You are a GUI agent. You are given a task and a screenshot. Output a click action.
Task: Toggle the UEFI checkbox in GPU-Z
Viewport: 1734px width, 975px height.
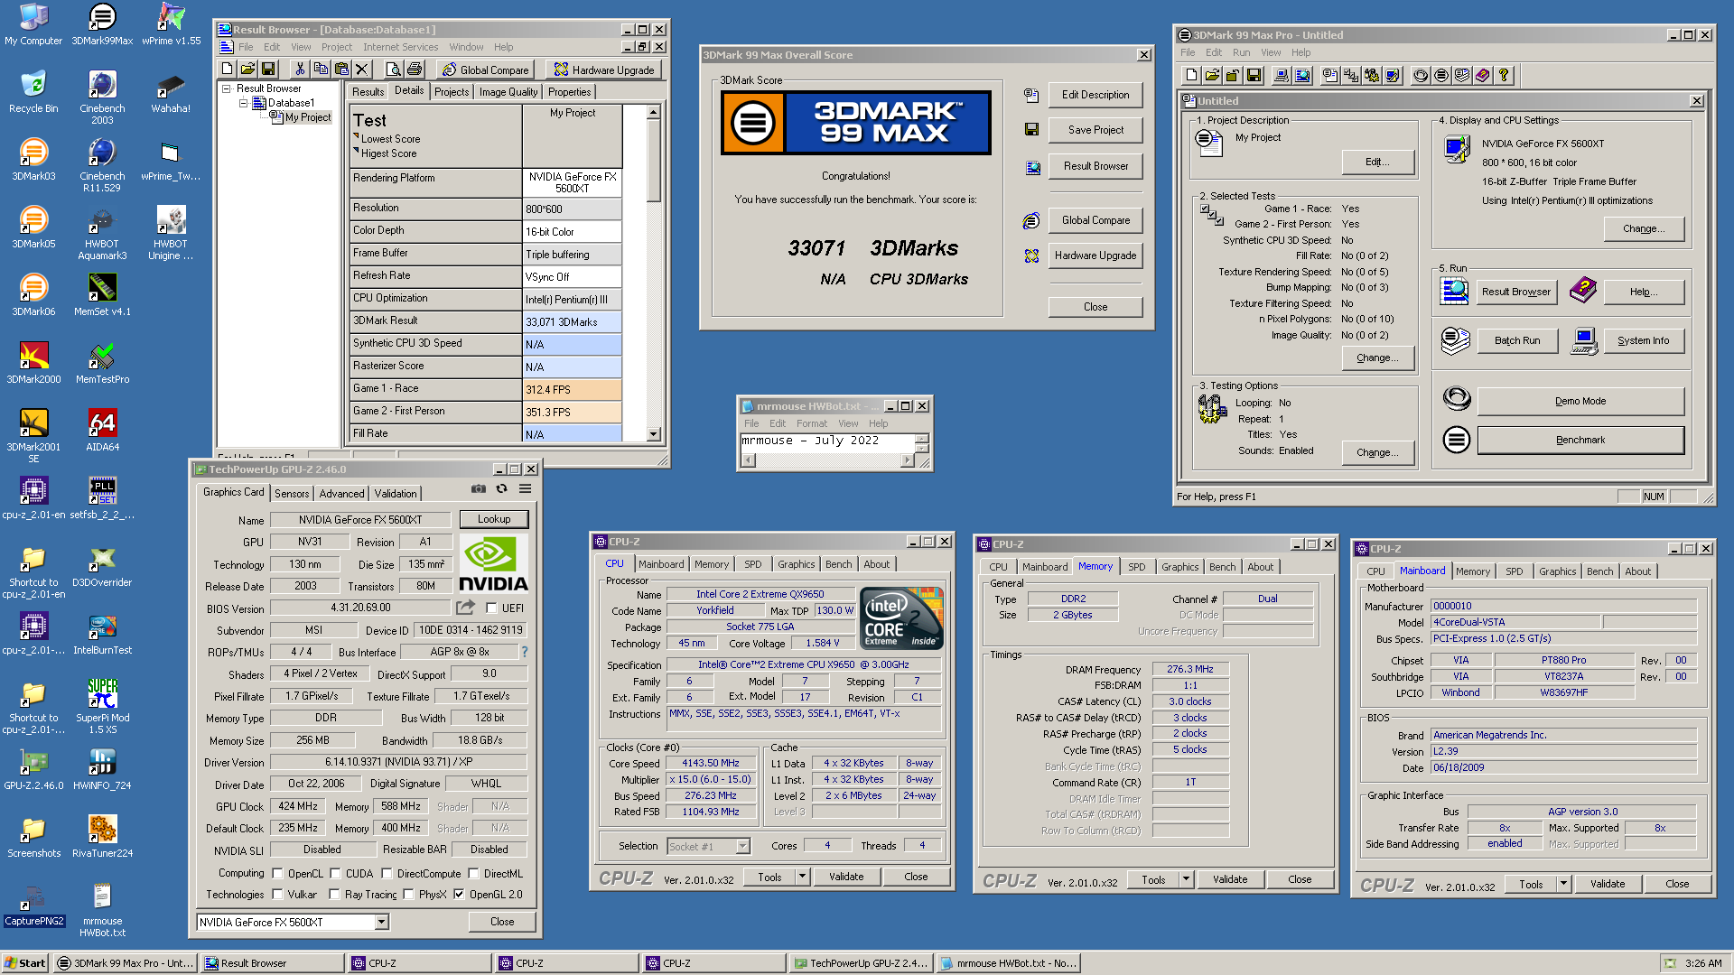[x=491, y=608]
